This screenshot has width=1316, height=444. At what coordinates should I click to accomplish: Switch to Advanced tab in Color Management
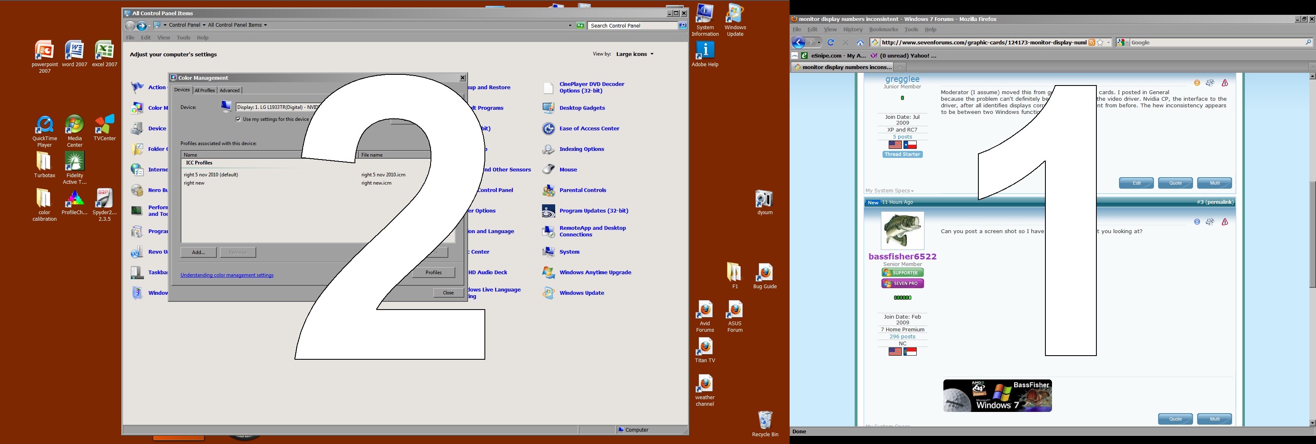[229, 90]
